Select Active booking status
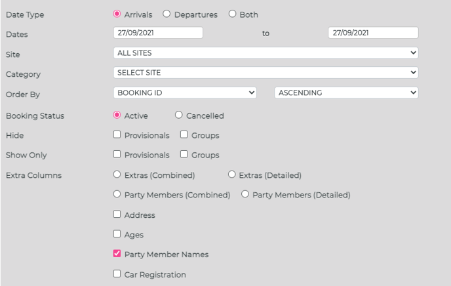The width and height of the screenshot is (451, 286). click(x=117, y=115)
